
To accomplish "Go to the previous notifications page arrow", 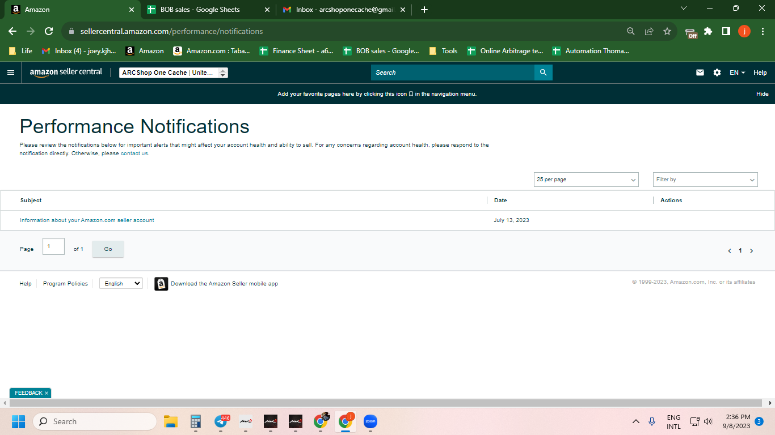I will click(x=730, y=251).
